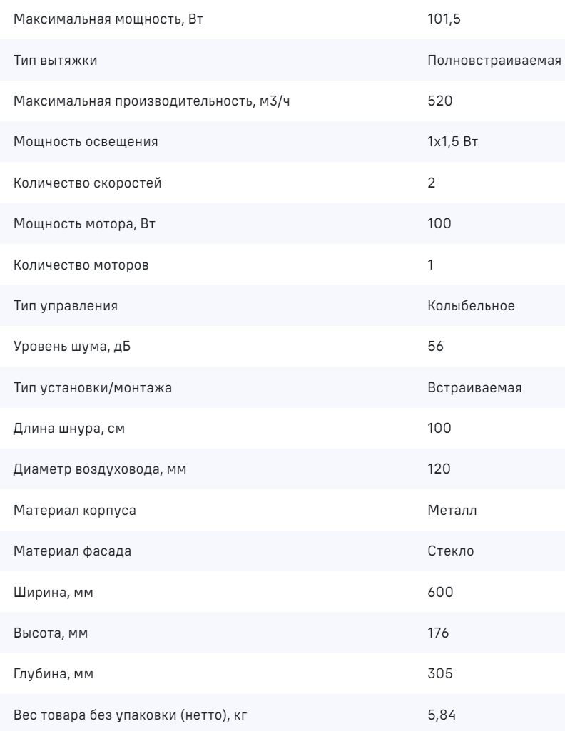Screen dimensions: 565x731
Task: Click the 'Уровень шума, дБ' label
Action: coord(73,347)
